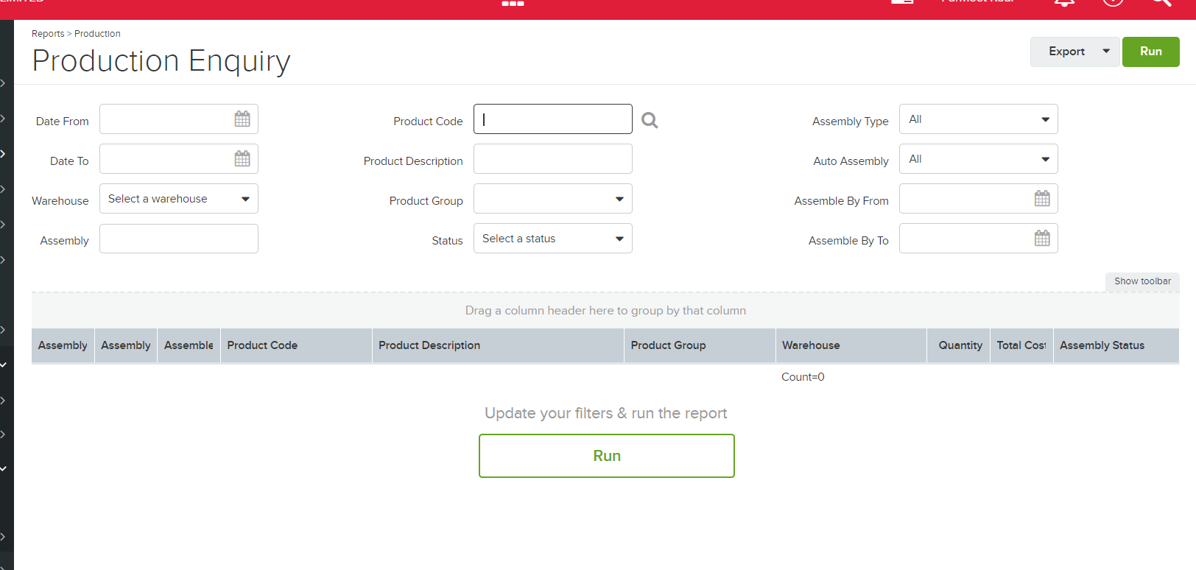Image resolution: width=1196 pixels, height=570 pixels.
Task: Open the Status dropdown
Action: pyautogui.click(x=553, y=239)
